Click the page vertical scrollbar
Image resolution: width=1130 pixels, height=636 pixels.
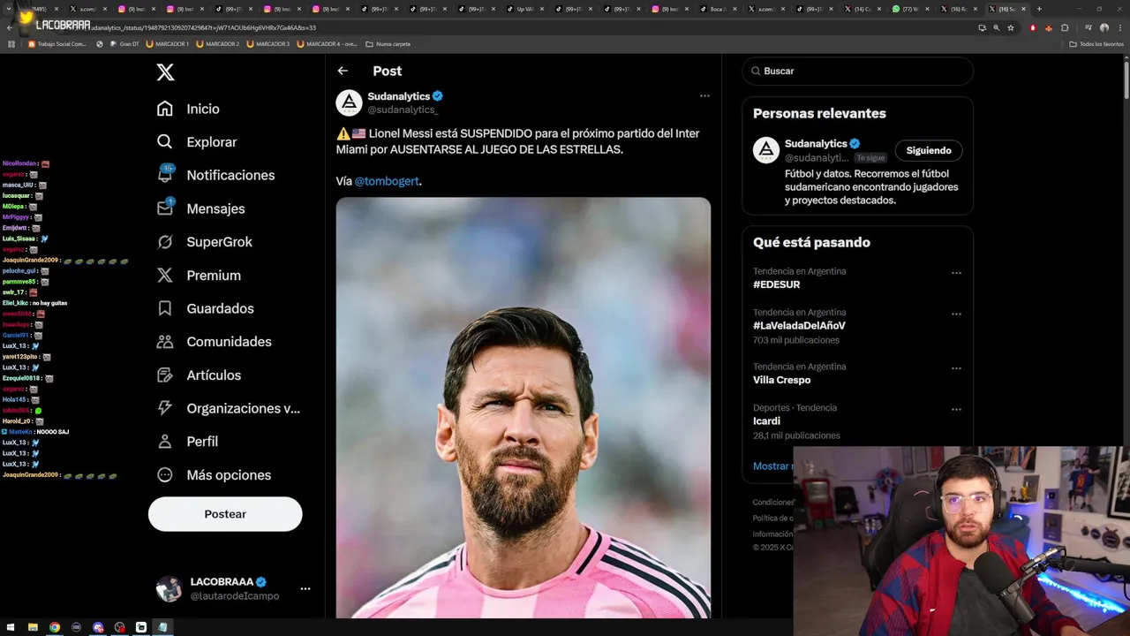click(x=1126, y=79)
